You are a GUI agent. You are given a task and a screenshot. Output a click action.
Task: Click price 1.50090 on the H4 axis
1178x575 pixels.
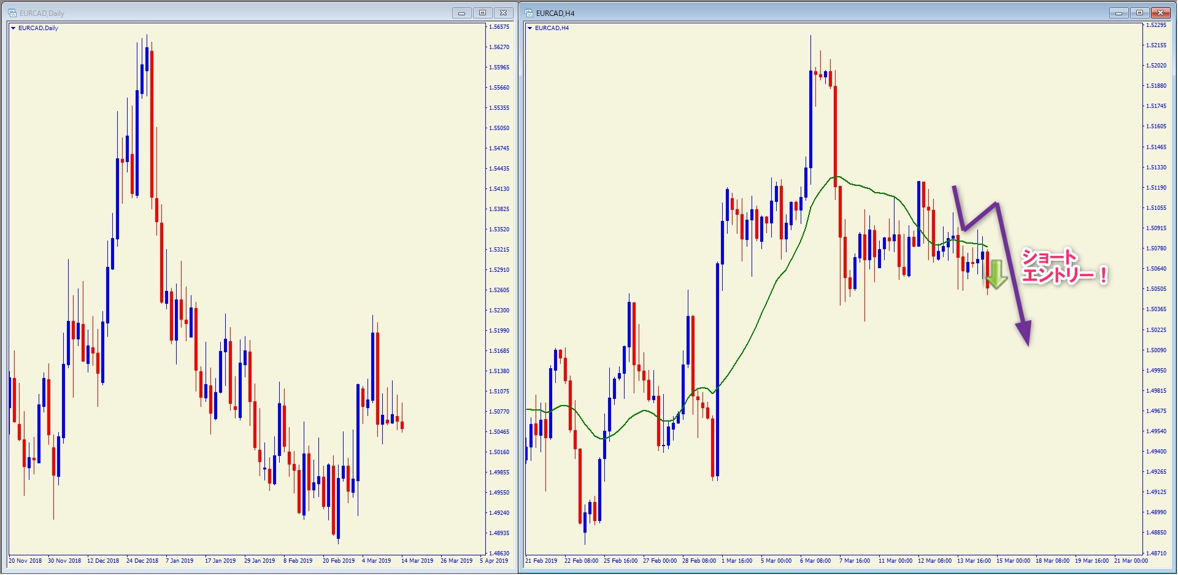1157,350
